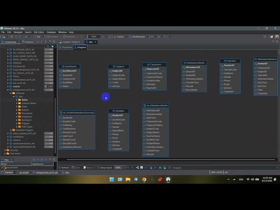Switch to the Projects tab

coord(28,42)
